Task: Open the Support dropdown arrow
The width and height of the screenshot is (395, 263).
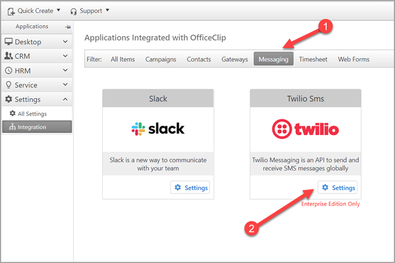Action: coord(107,10)
